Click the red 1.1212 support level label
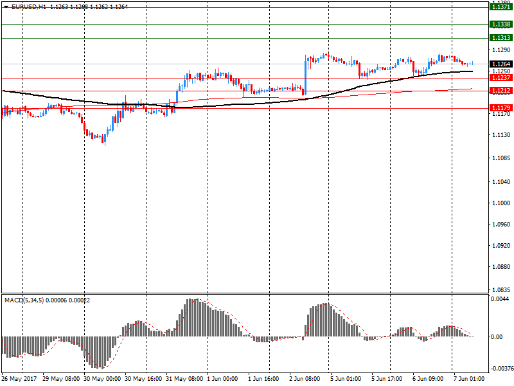This screenshot has height=386, width=514. (x=501, y=90)
